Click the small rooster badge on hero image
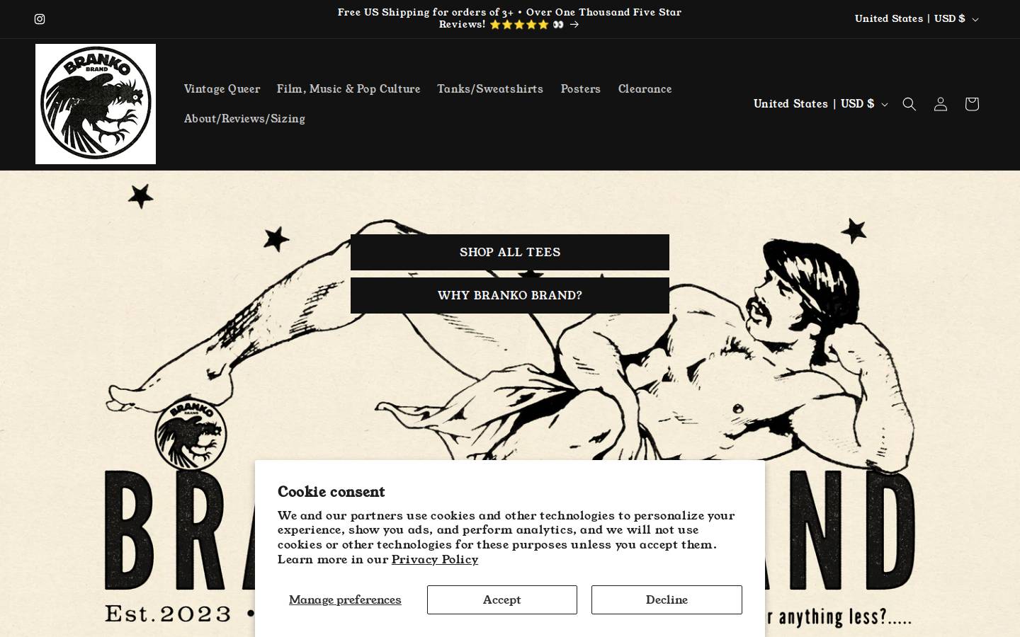Image resolution: width=1020 pixels, height=637 pixels. click(x=191, y=434)
